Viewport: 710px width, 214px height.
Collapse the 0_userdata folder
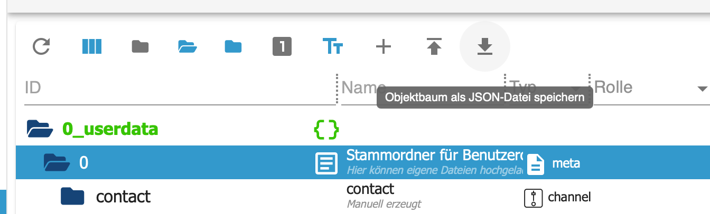40,128
